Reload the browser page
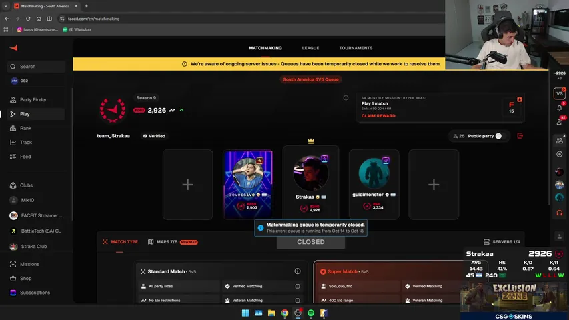This screenshot has height=320, width=569. click(x=28, y=19)
